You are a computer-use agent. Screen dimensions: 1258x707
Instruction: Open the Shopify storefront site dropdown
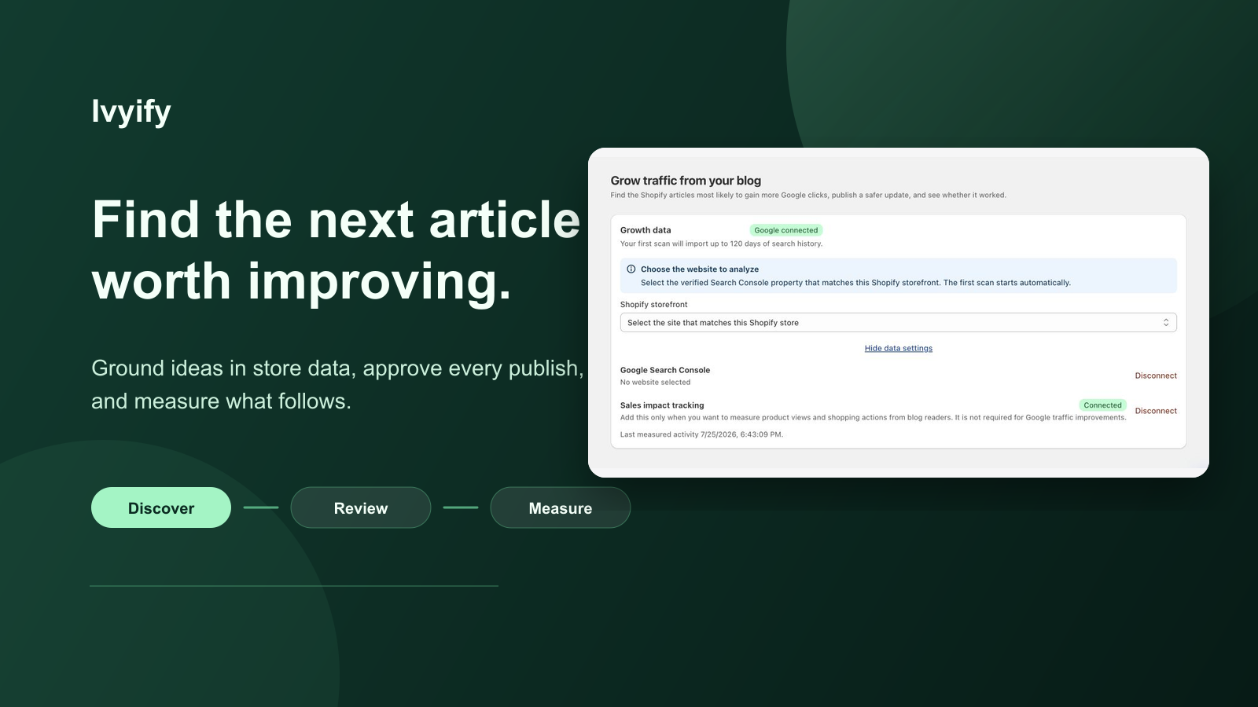tap(898, 323)
